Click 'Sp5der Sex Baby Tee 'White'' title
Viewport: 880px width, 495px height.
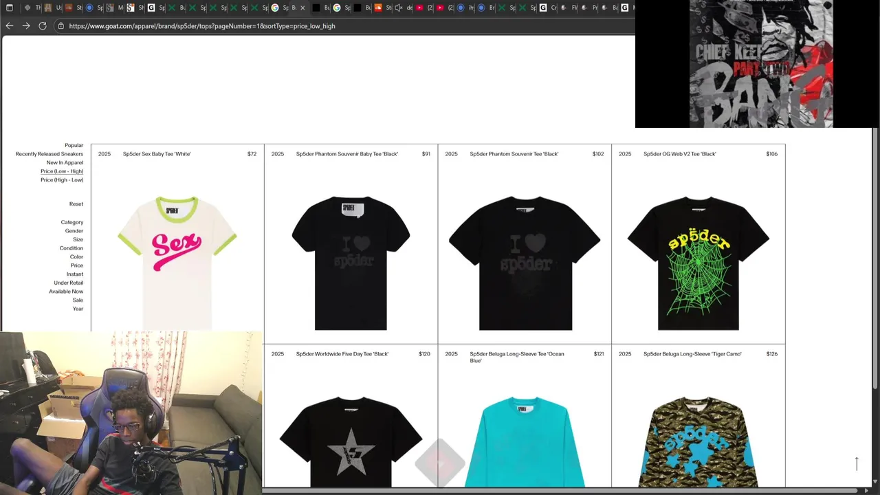tap(157, 154)
